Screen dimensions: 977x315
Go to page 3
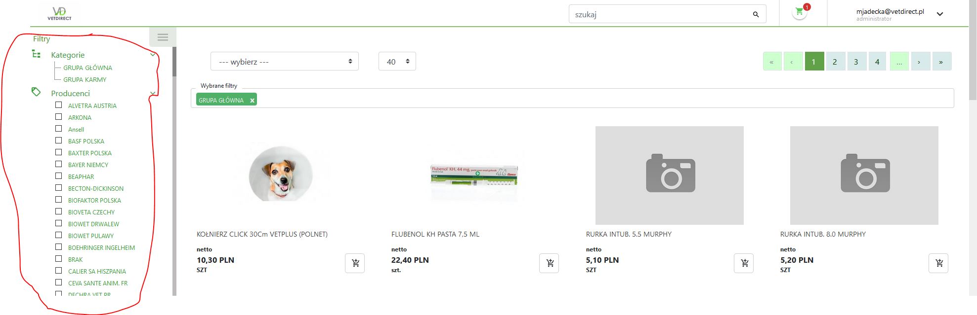click(856, 62)
